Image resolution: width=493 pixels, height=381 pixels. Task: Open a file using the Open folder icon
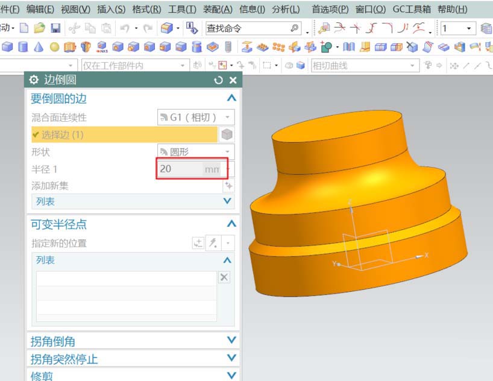coord(38,28)
